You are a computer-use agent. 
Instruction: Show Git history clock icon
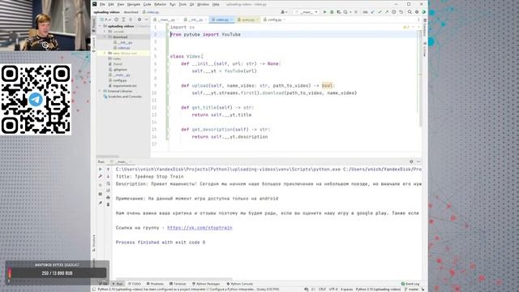[393, 12]
